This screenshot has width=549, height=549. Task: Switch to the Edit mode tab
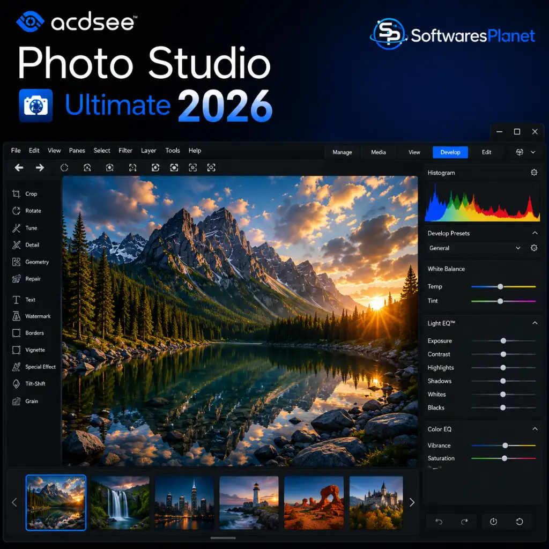click(x=486, y=152)
